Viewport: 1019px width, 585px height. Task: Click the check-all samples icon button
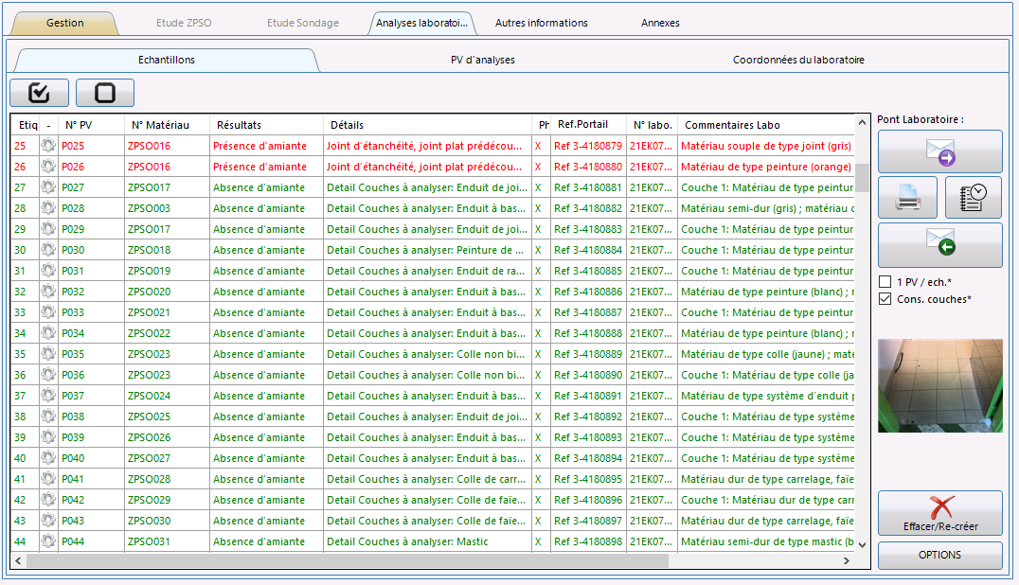point(39,93)
